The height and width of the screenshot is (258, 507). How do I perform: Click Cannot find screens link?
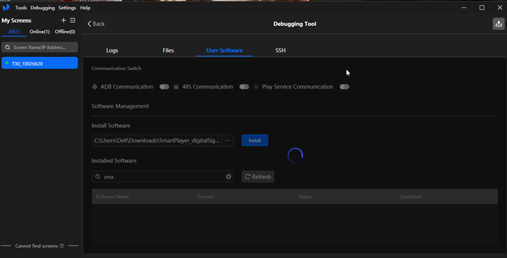pos(37,246)
